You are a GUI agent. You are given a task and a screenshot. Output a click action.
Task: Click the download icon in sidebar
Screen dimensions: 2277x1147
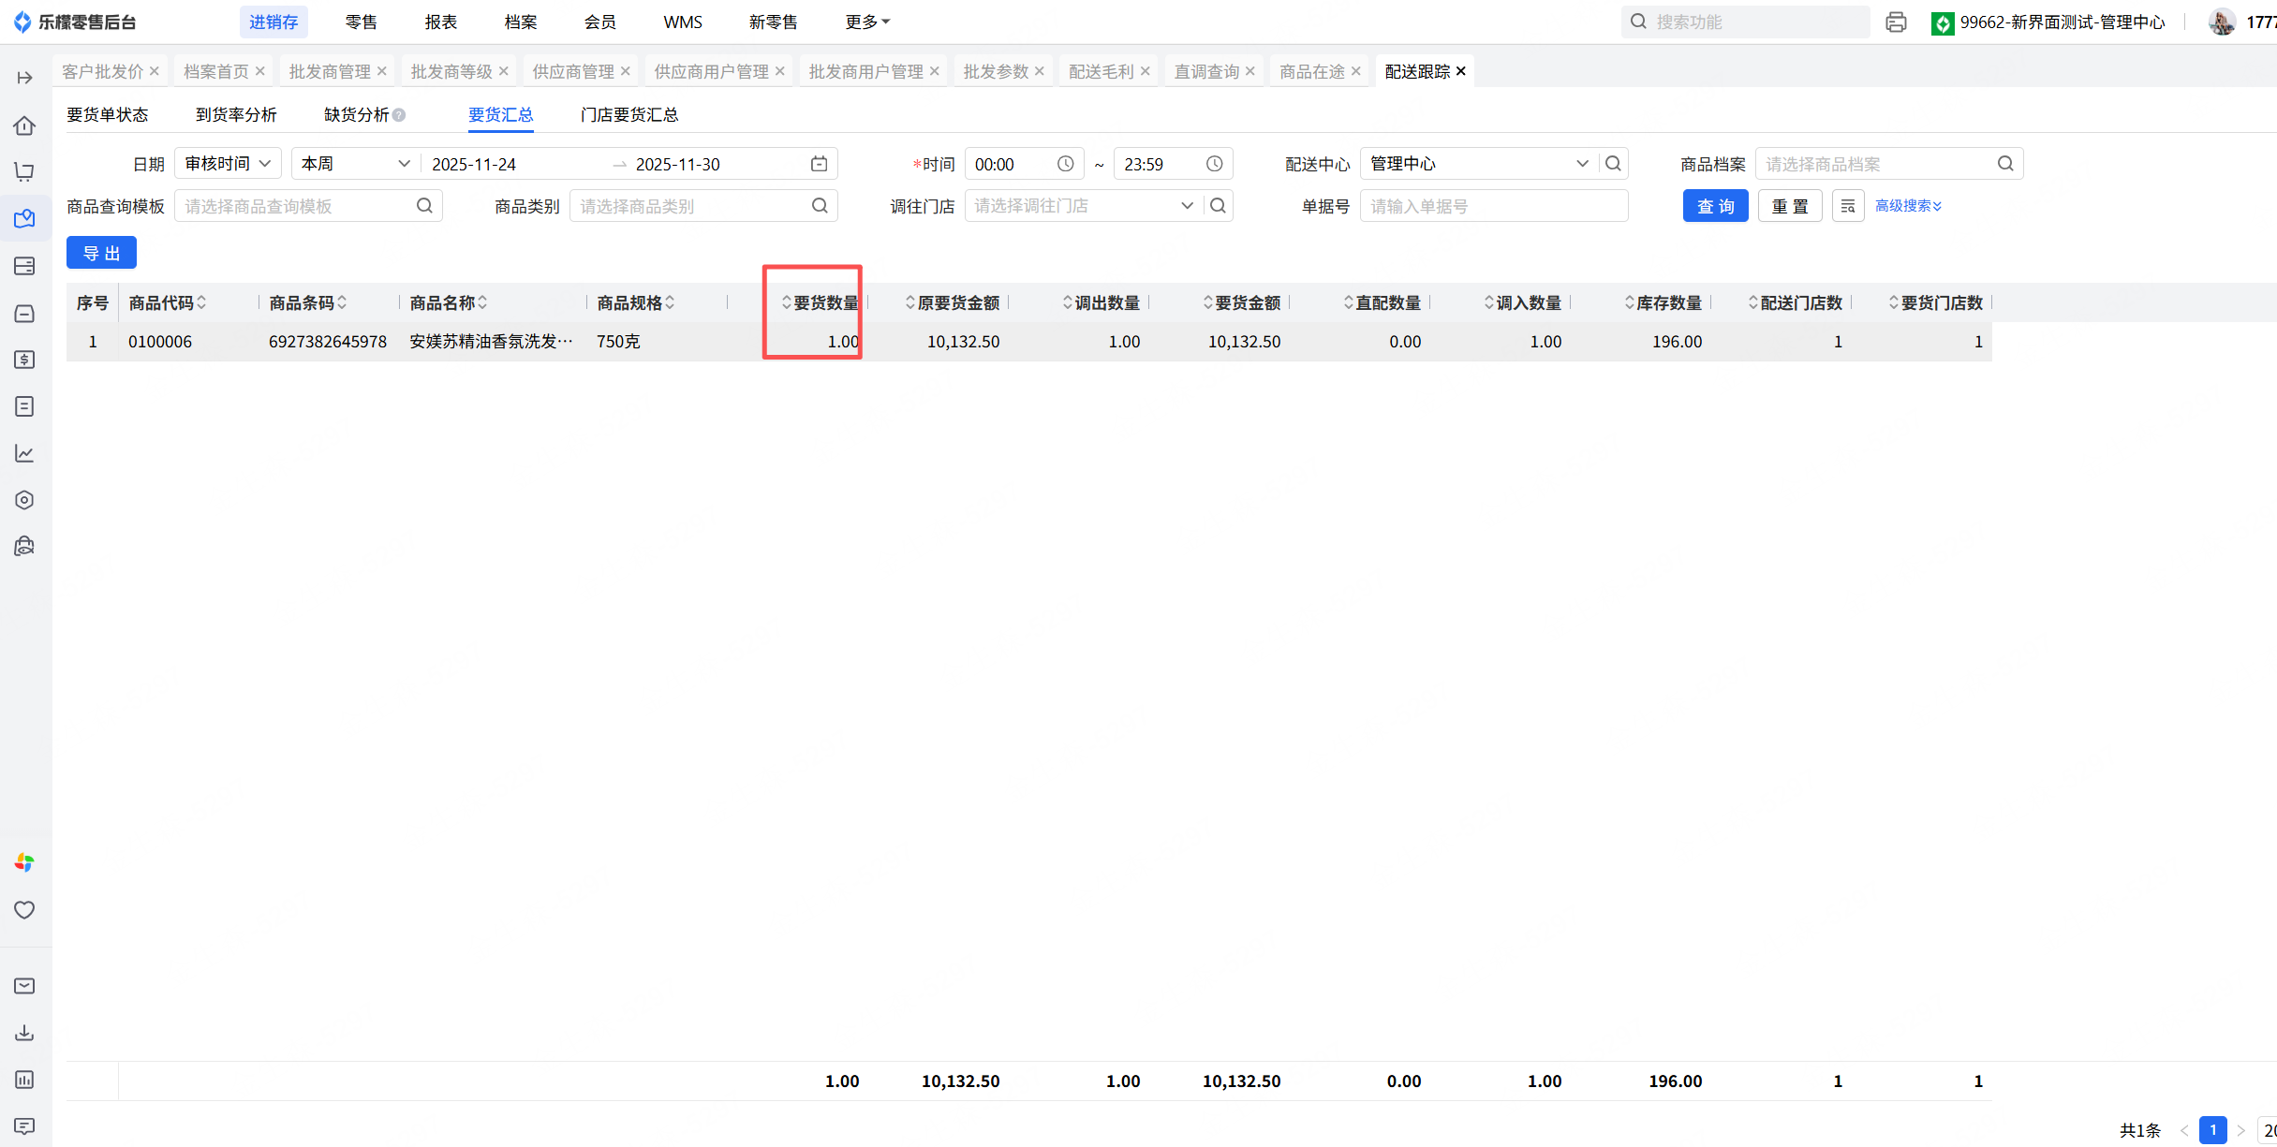(25, 1033)
